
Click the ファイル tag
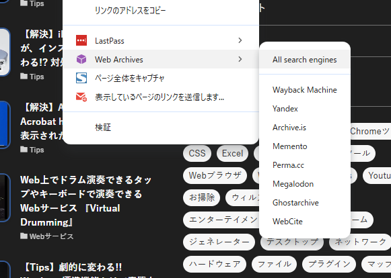tap(275, 264)
